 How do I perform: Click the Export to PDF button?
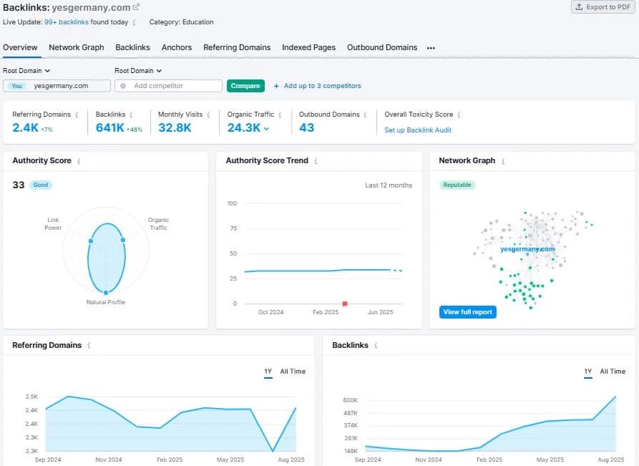click(x=603, y=7)
